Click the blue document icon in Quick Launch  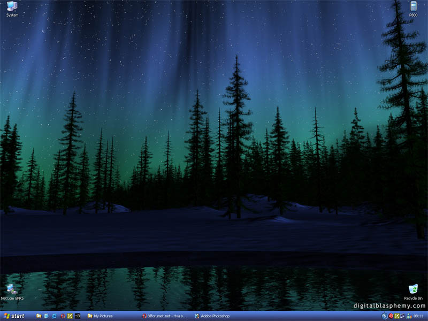tap(47, 316)
